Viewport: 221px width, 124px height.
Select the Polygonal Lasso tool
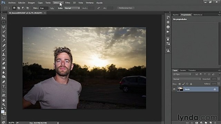point(3,27)
